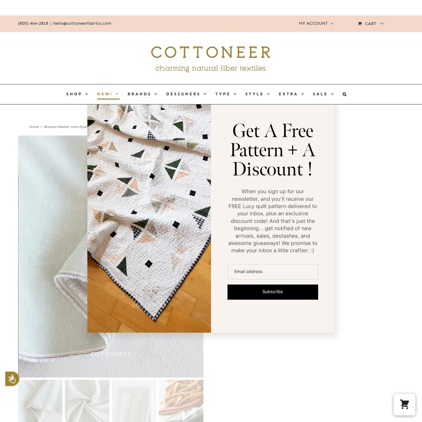
Task: Open the Type menu
Action: click(x=225, y=94)
